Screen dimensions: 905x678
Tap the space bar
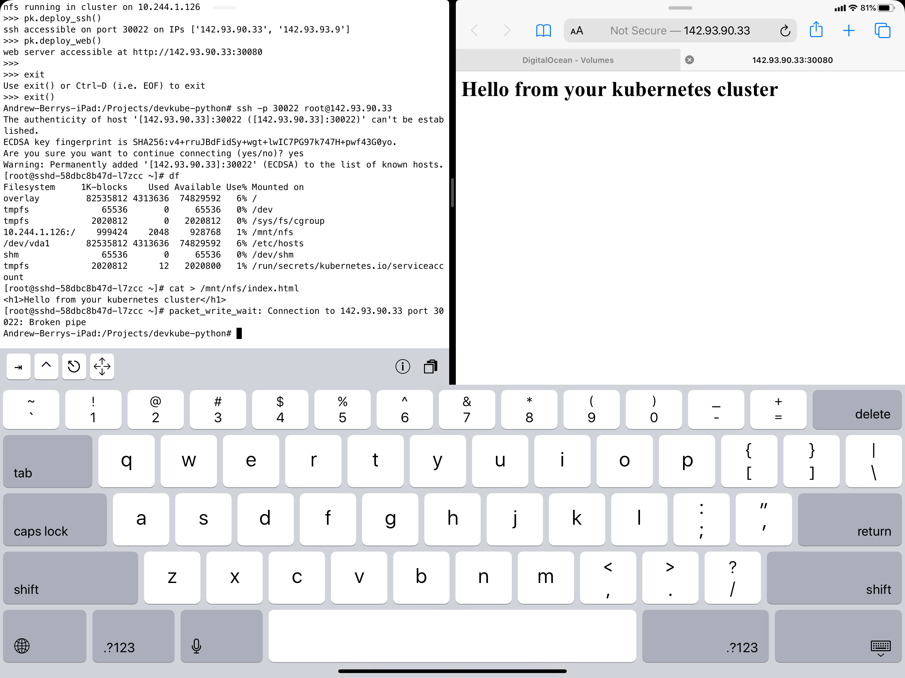452,636
